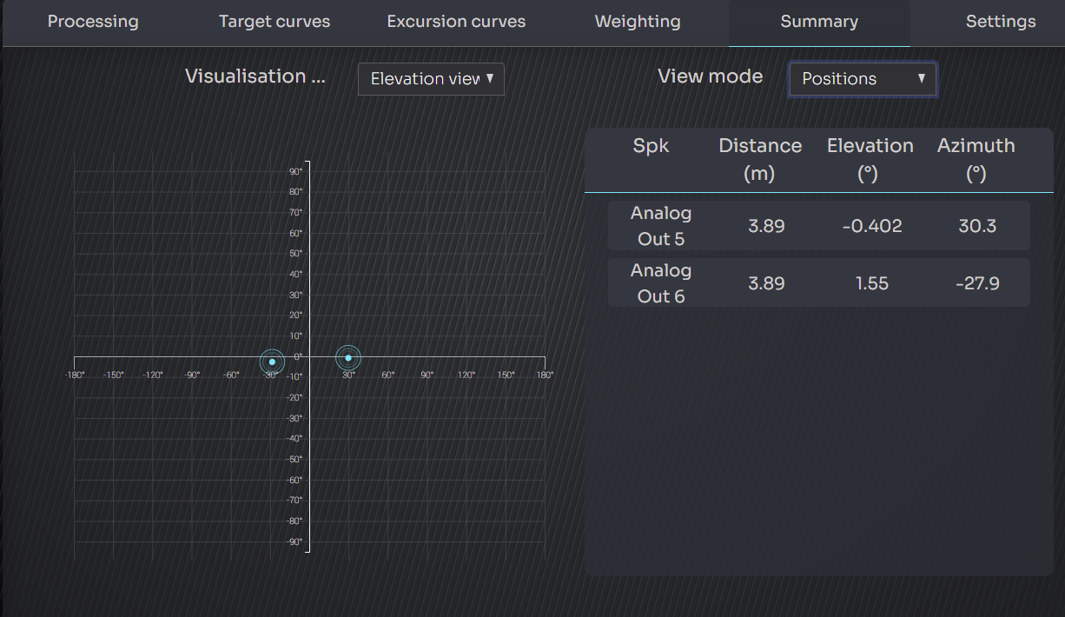Viewport: 1065px width, 617px height.
Task: Click the Elevation (°) column header
Action: click(870, 160)
